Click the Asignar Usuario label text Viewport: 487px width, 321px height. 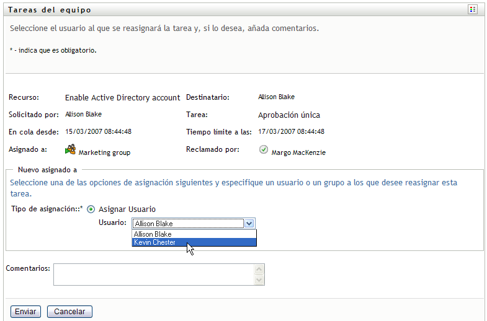(127, 209)
